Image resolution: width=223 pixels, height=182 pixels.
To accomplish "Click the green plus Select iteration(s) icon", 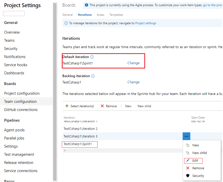I will click(x=67, y=106).
